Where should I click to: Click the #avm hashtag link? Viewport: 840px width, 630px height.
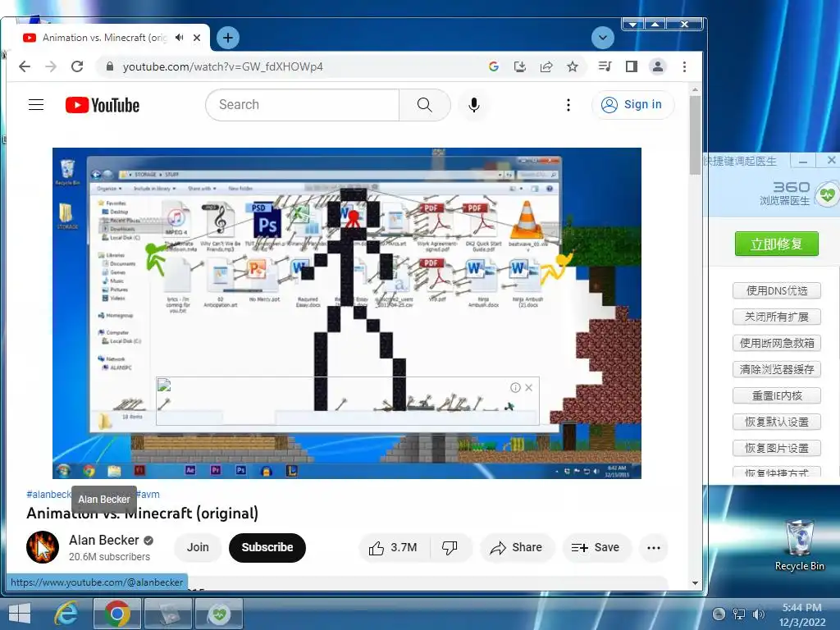coord(148,494)
